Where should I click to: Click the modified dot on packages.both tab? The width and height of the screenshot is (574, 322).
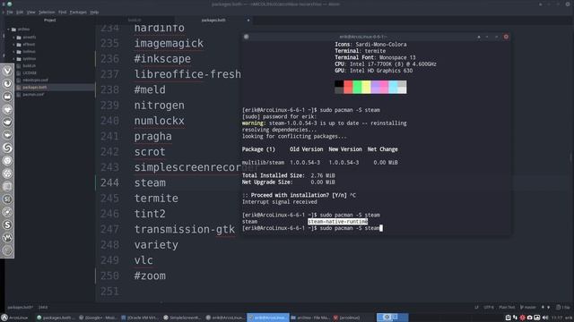coord(248,20)
